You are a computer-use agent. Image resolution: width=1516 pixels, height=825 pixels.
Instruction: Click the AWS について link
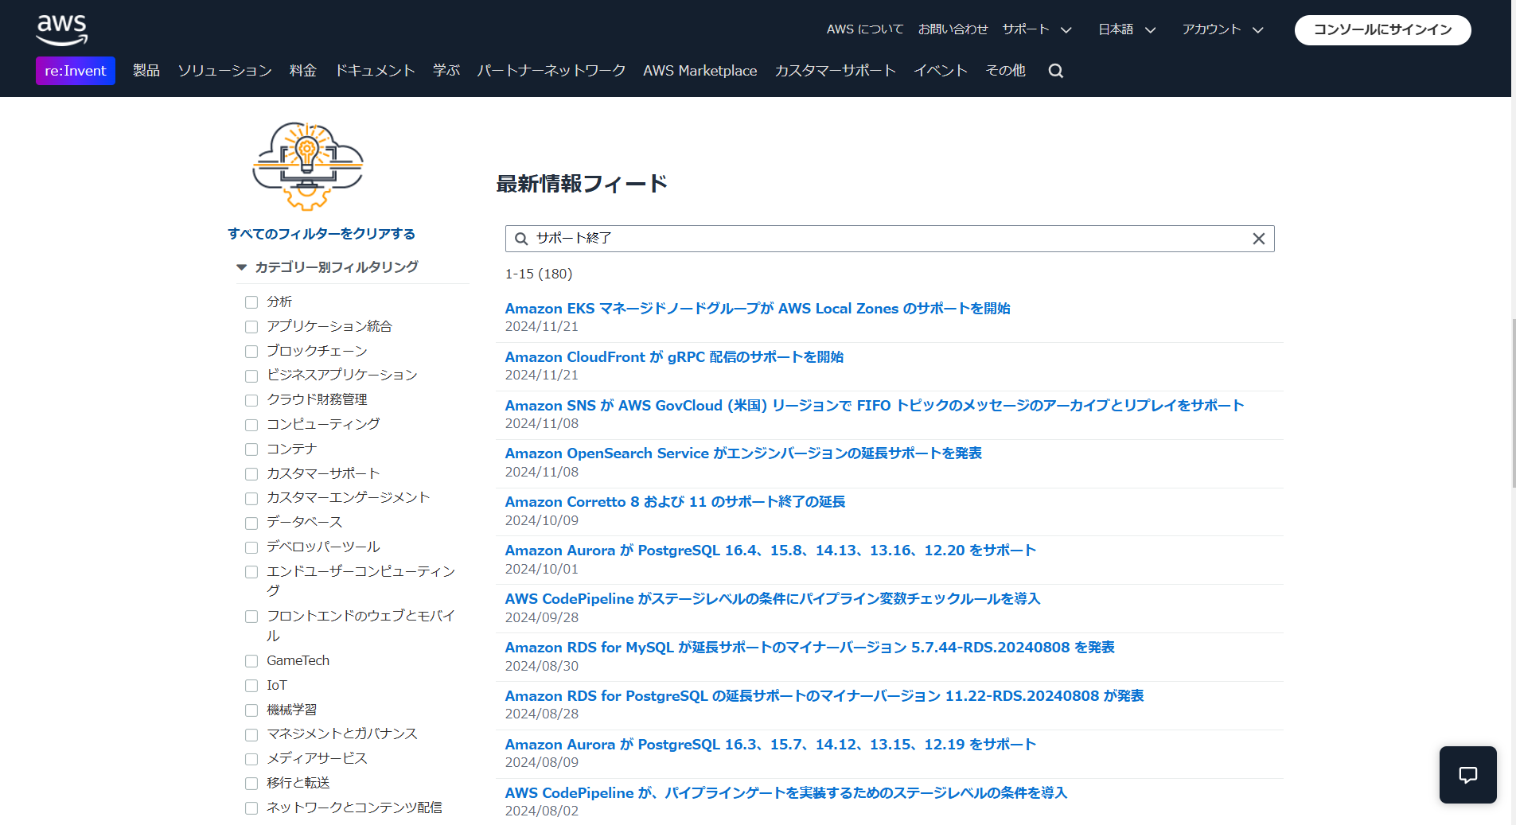click(x=865, y=29)
